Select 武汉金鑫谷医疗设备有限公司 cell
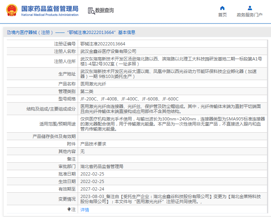 click(x=108, y=51)
